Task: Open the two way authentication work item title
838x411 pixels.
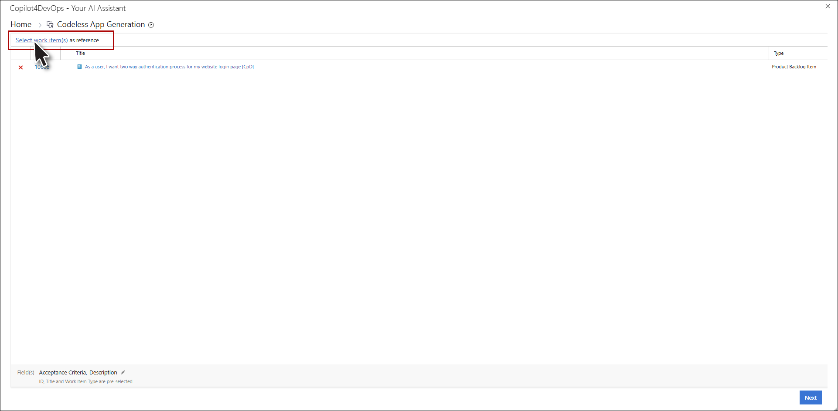Action: point(169,67)
